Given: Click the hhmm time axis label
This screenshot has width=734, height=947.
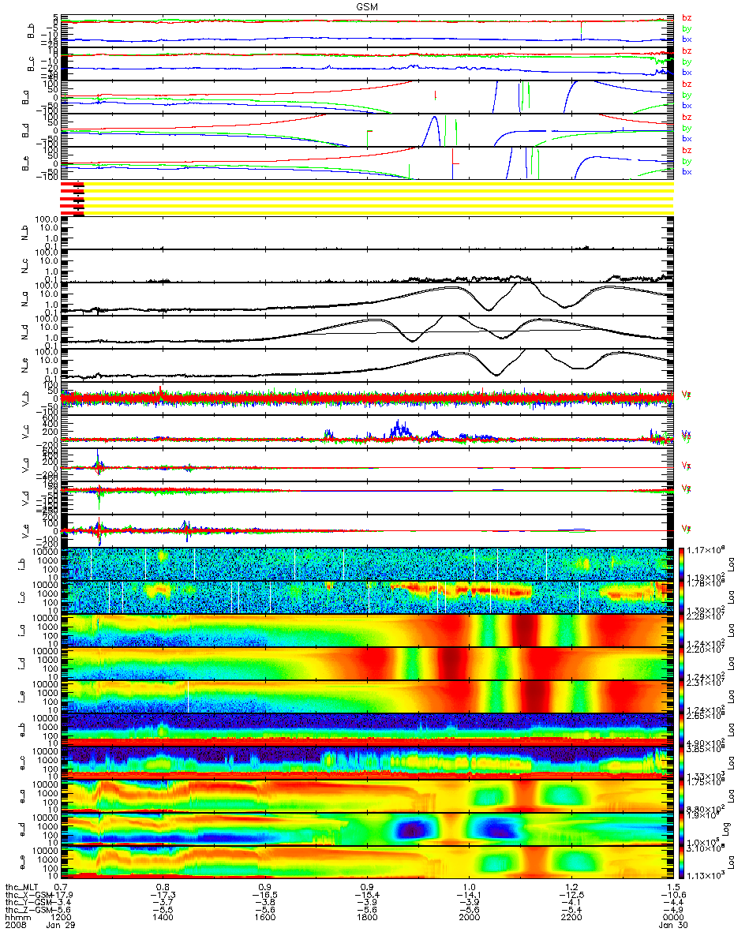Looking at the screenshot, I should click(x=19, y=919).
